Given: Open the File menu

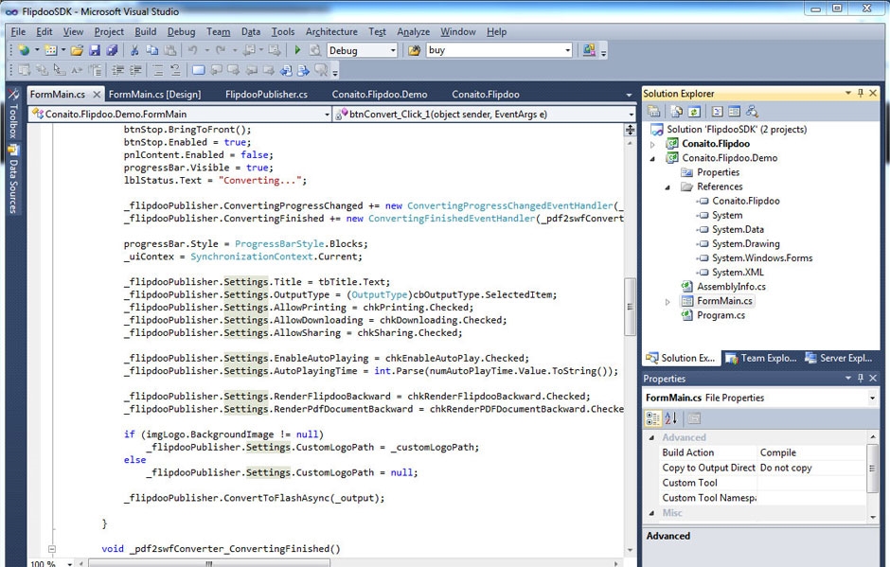Looking at the screenshot, I should click(x=18, y=32).
